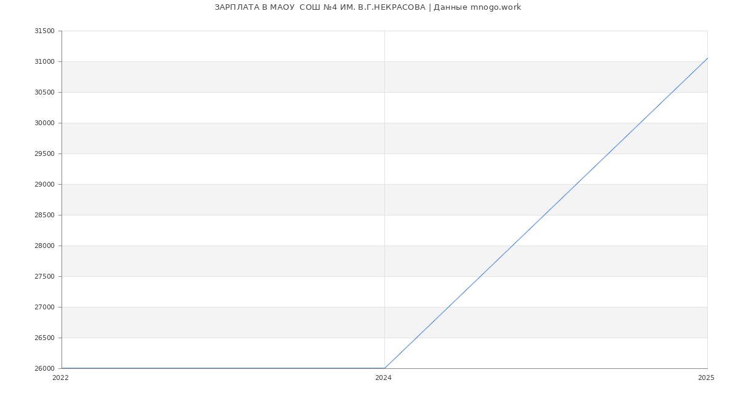Viewport: 738px width, 399px height.
Task: Click the 2025 endpoint of the salary line
Action: point(707,58)
